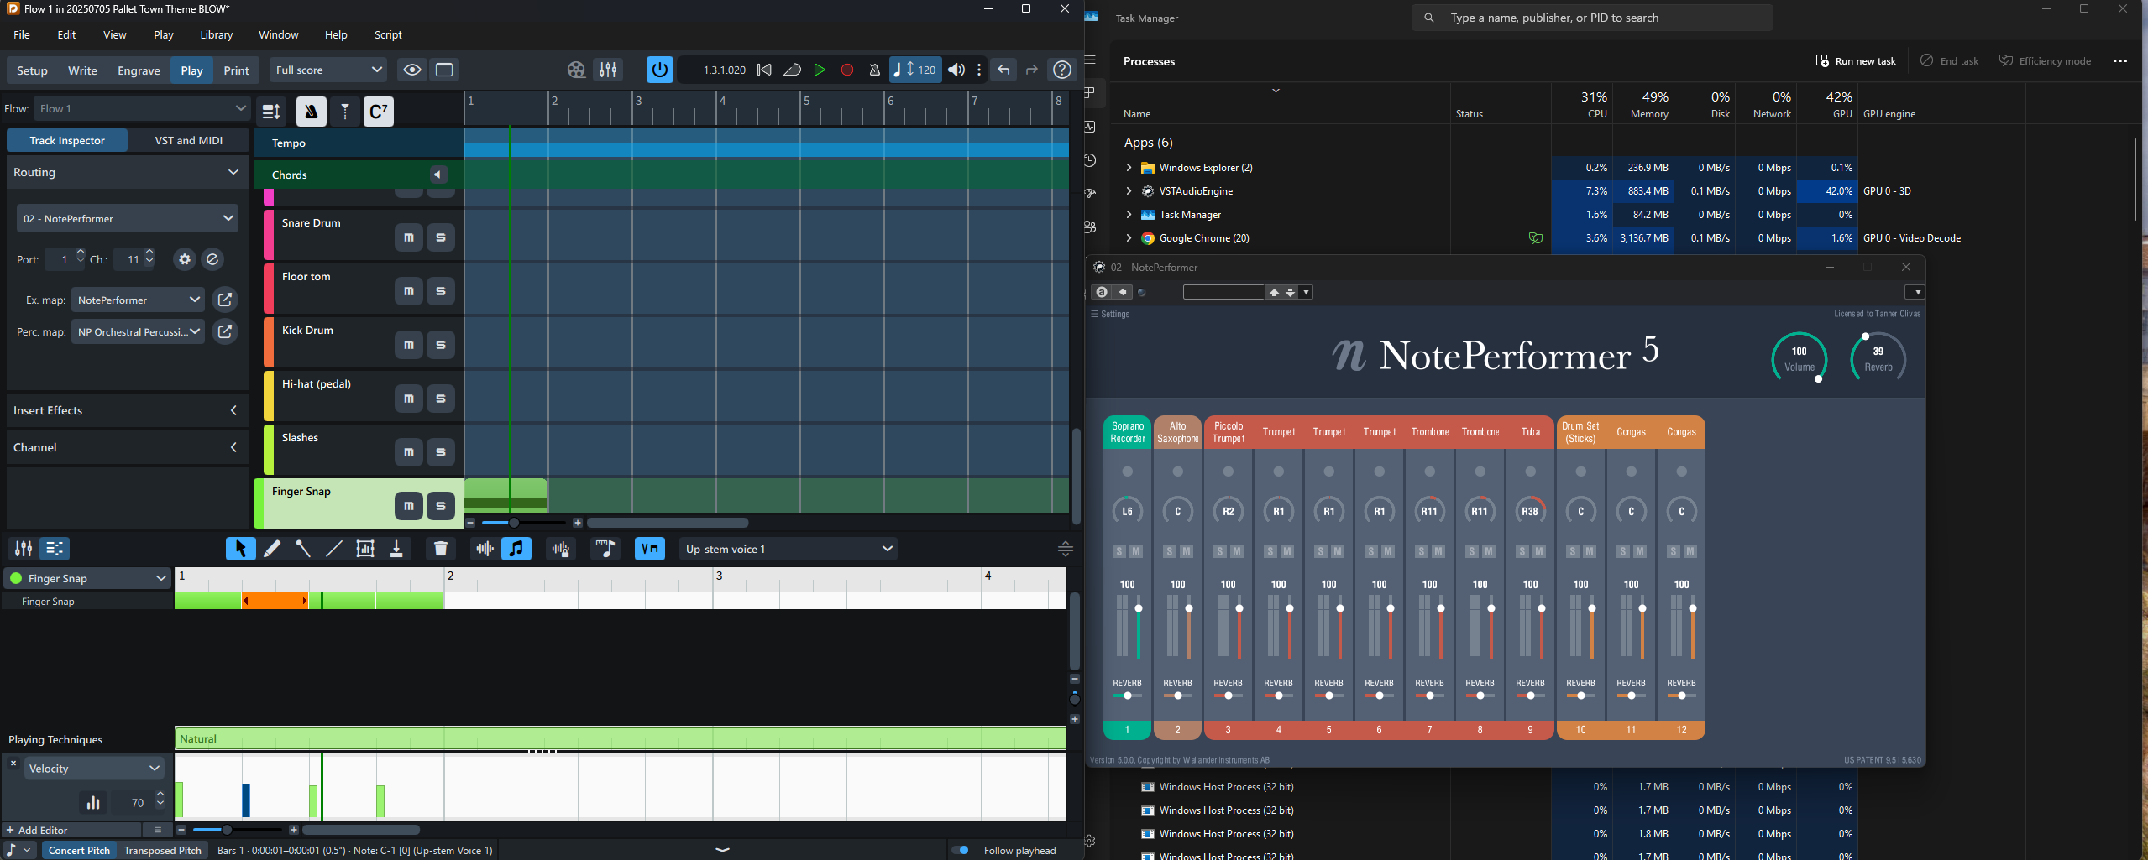Switch to Write mode
This screenshot has height=860, width=2148.
pos(82,70)
